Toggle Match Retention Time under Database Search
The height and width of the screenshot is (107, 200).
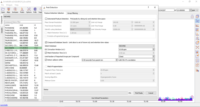46,53
